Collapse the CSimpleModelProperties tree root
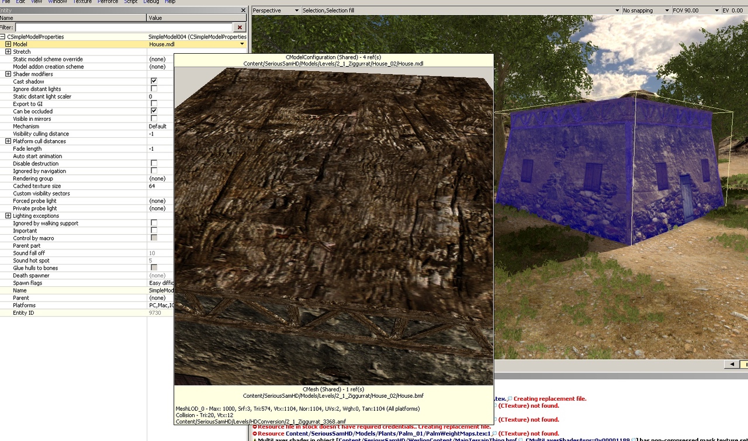The height and width of the screenshot is (441, 748). click(3, 37)
